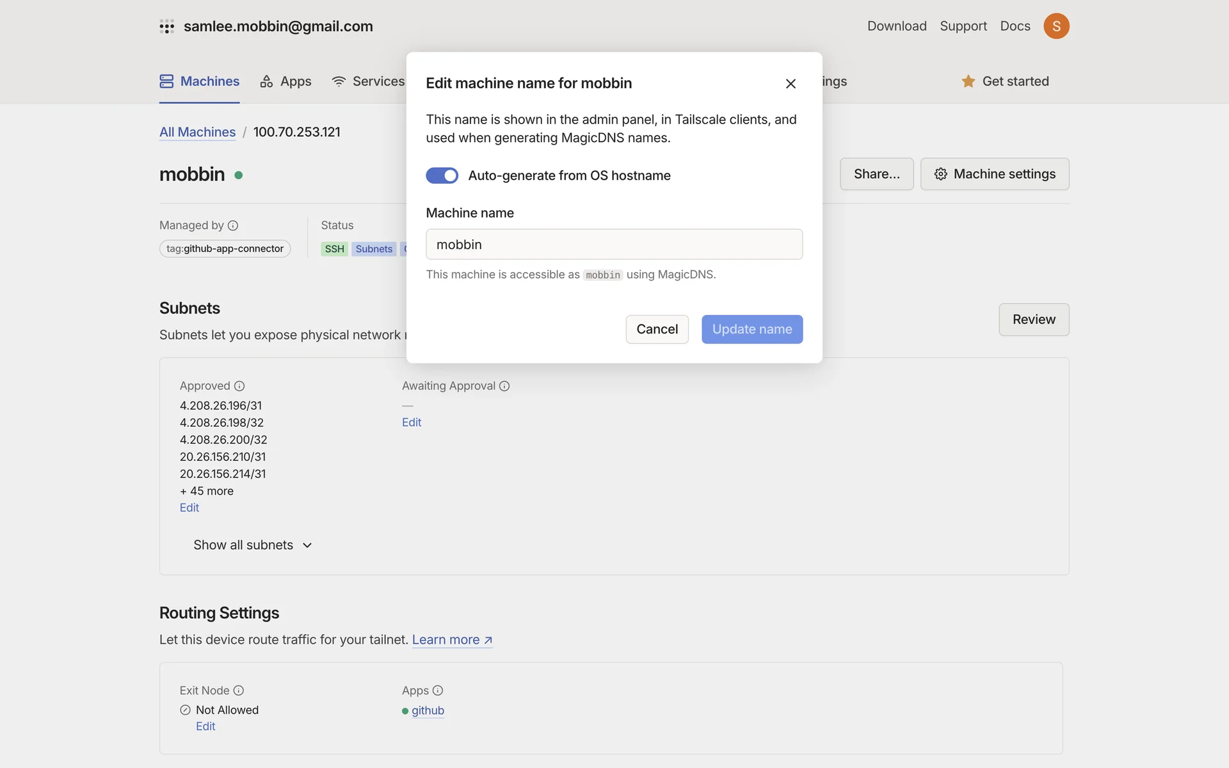The height and width of the screenshot is (768, 1229).
Task: Close the edit machine name dialog
Action: coord(791,84)
